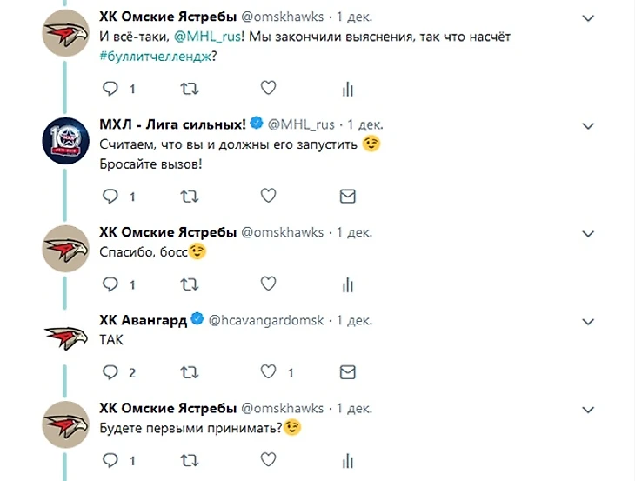Click the MHL league avatar image

click(65, 139)
